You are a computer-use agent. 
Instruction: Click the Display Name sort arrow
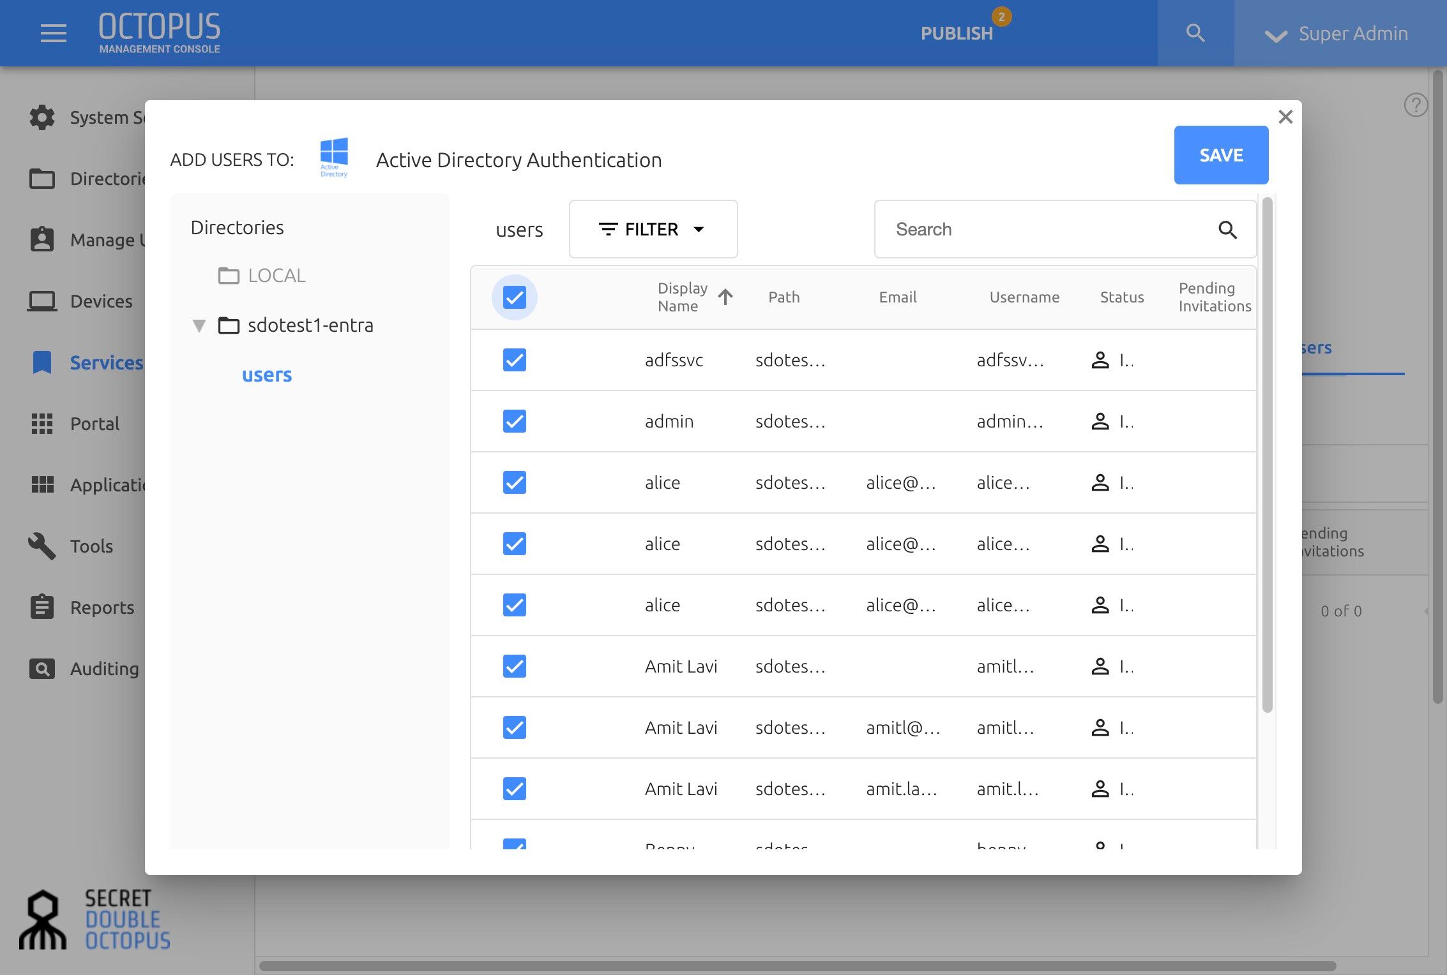pos(725,297)
